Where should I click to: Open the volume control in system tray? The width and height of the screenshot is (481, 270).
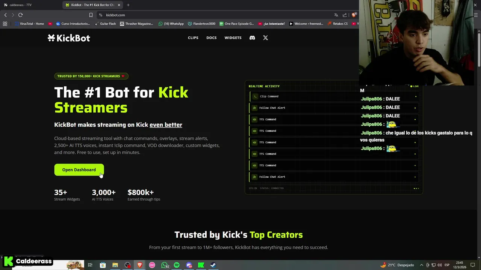pos(439,265)
